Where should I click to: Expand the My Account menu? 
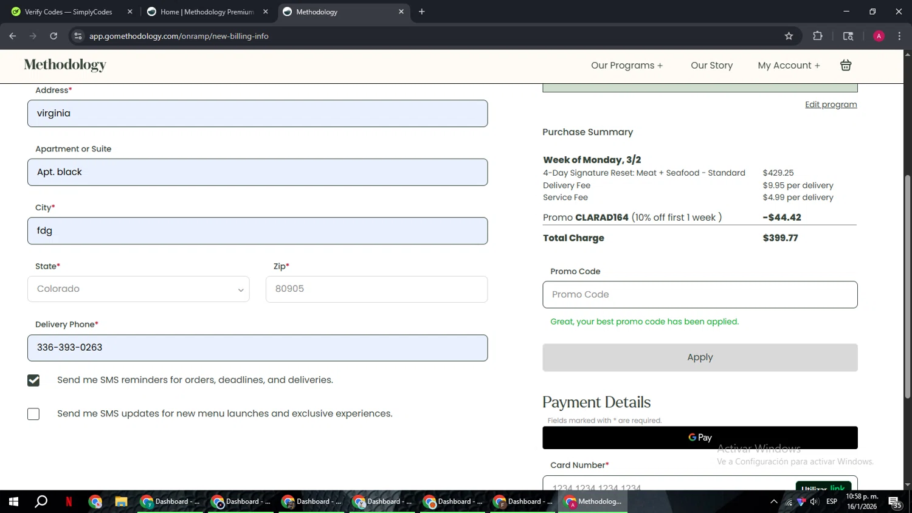click(789, 65)
